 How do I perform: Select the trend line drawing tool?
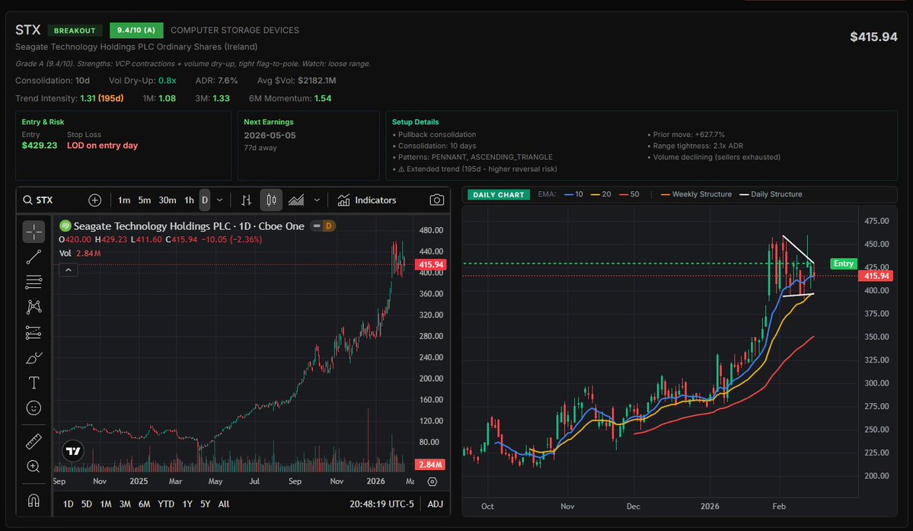[34, 257]
